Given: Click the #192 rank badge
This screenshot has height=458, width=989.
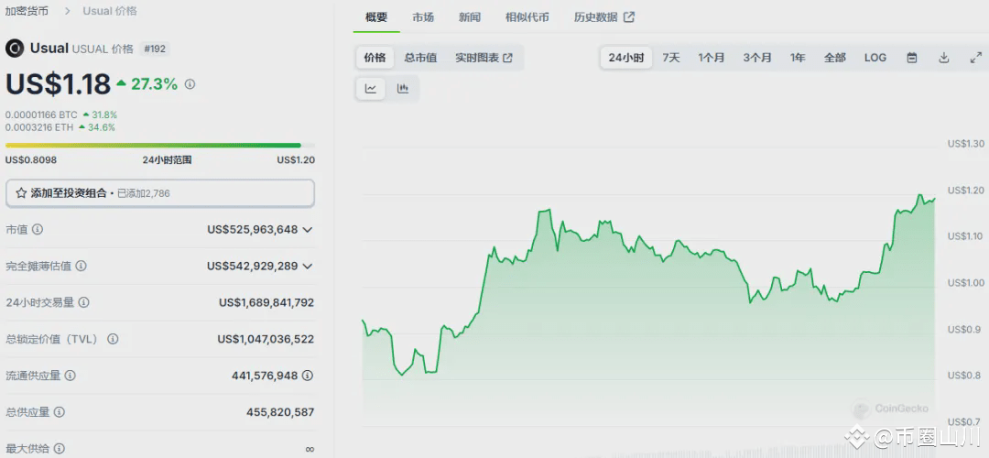Looking at the screenshot, I should [x=154, y=49].
